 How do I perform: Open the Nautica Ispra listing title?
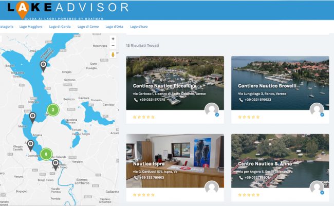(x=149, y=164)
